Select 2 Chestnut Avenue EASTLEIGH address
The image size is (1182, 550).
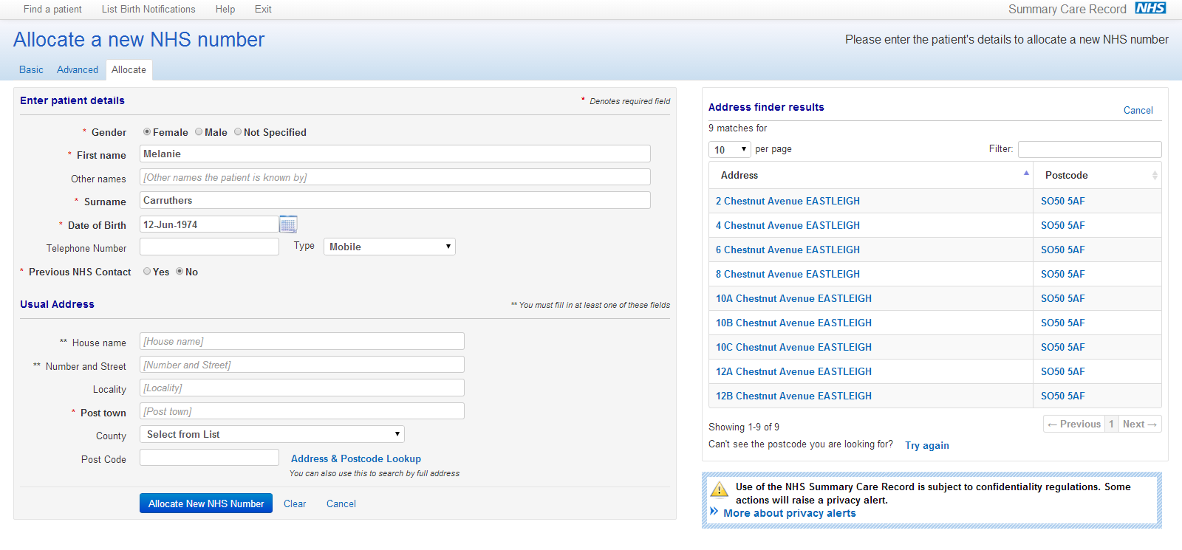pos(788,201)
